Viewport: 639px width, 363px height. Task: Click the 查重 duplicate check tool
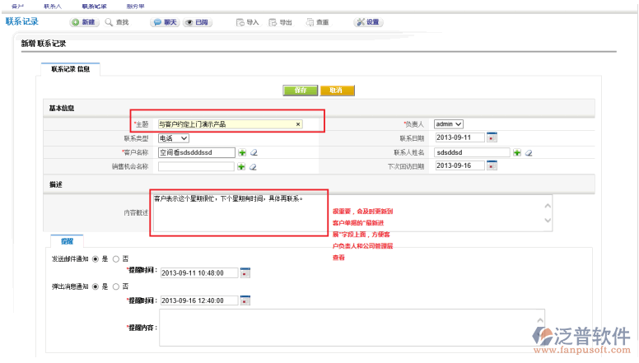(317, 22)
